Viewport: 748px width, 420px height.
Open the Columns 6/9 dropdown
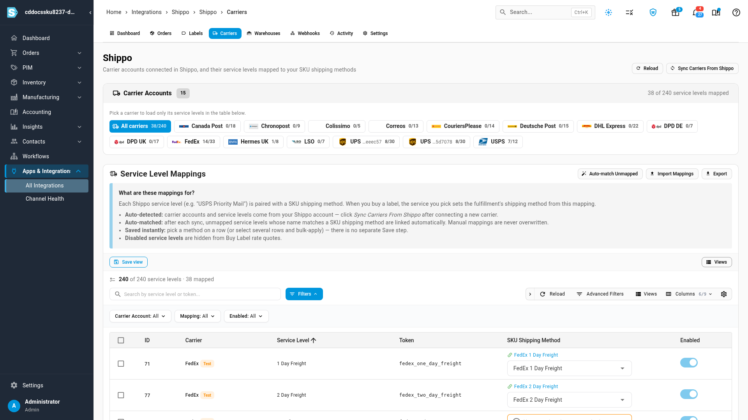pos(689,294)
